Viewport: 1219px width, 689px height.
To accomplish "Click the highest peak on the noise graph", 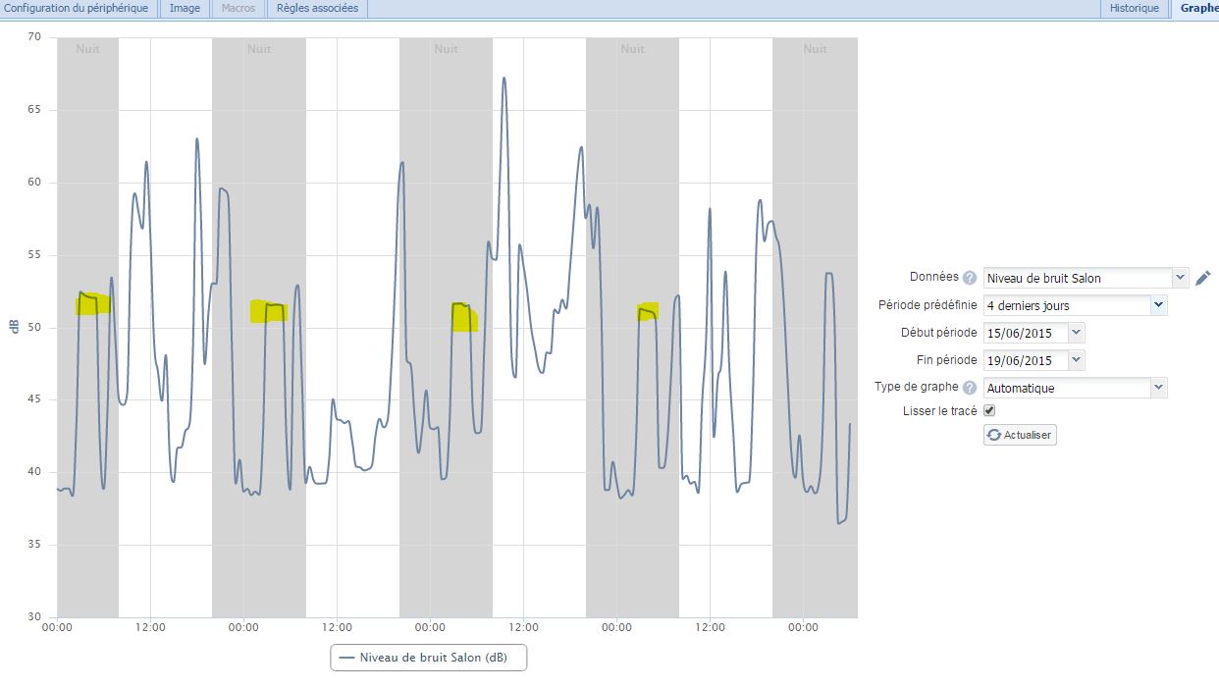I will [x=503, y=78].
